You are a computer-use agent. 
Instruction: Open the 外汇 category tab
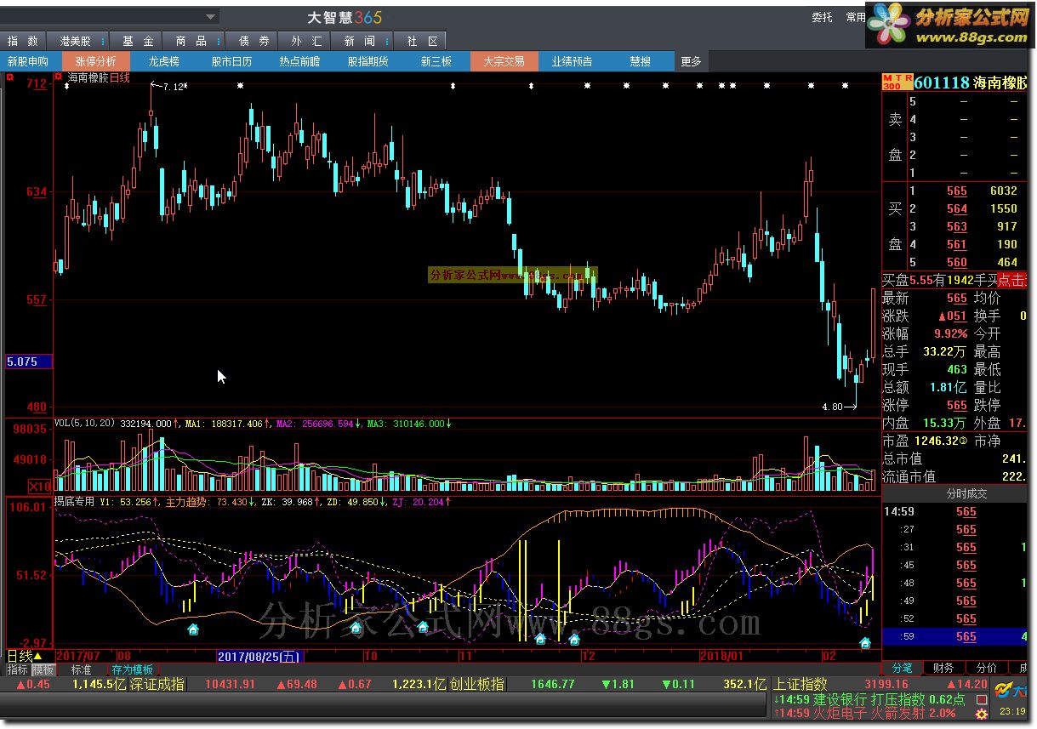(305, 41)
